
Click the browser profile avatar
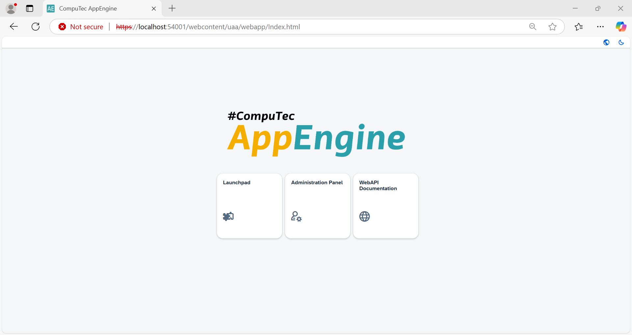[11, 9]
